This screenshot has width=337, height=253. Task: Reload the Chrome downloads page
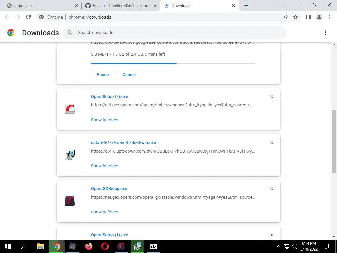click(x=28, y=17)
